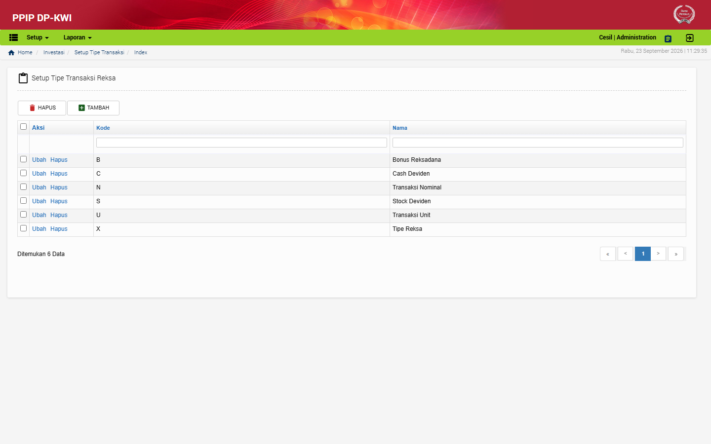Click the Home house icon in breadcrumb
Viewport: 711px width, 444px height.
click(x=11, y=53)
